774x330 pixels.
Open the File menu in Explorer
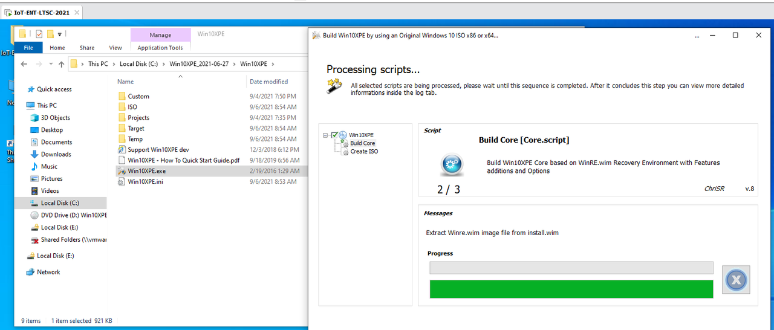point(28,48)
